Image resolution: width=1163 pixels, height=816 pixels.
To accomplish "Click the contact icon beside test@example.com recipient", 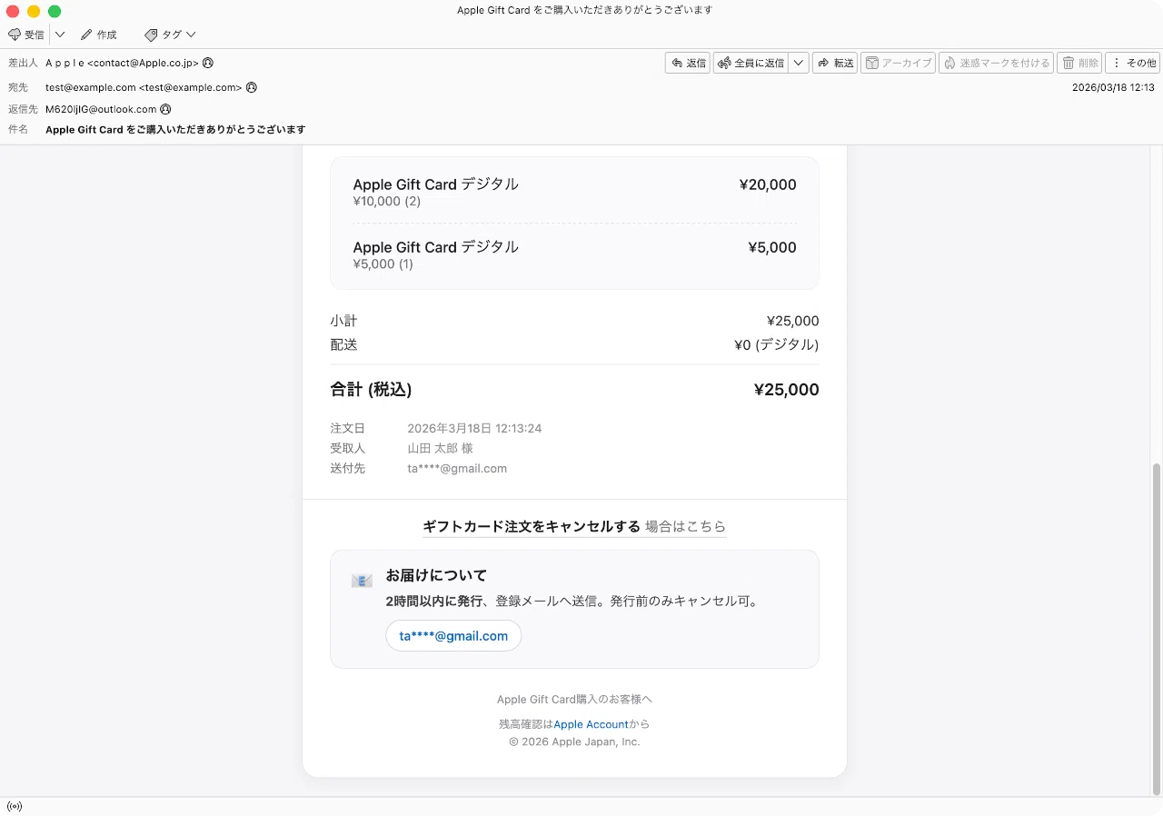I will (x=252, y=87).
